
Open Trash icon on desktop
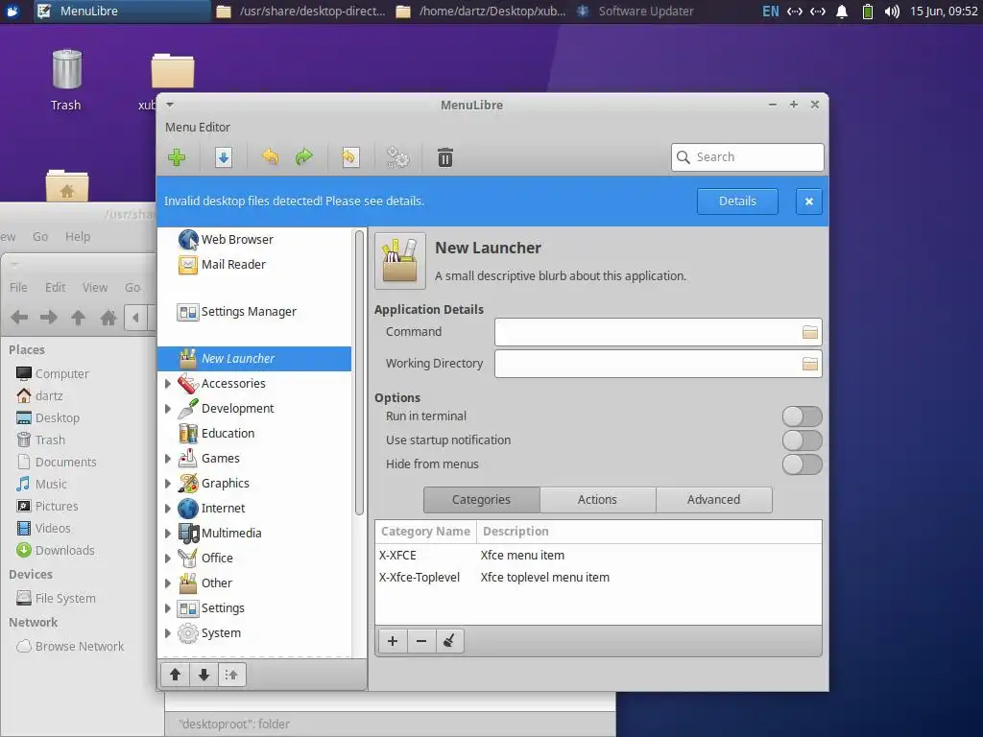[66, 81]
